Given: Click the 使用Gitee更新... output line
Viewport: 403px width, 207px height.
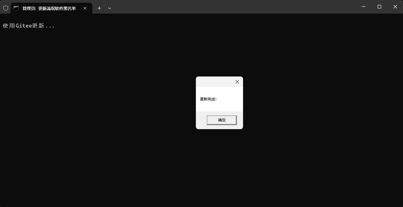Looking at the screenshot, I should (29, 26).
